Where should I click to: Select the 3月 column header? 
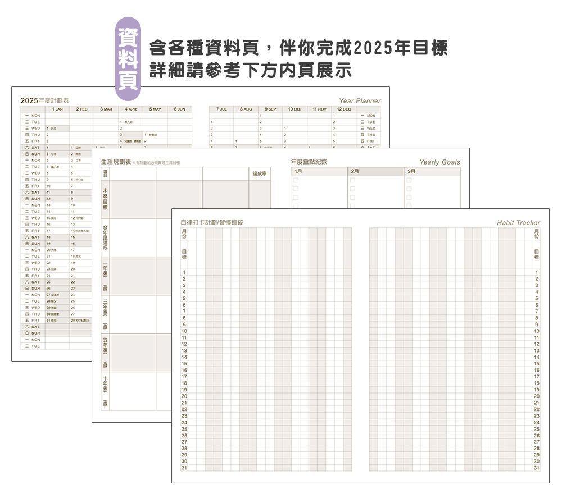[x=432, y=171]
